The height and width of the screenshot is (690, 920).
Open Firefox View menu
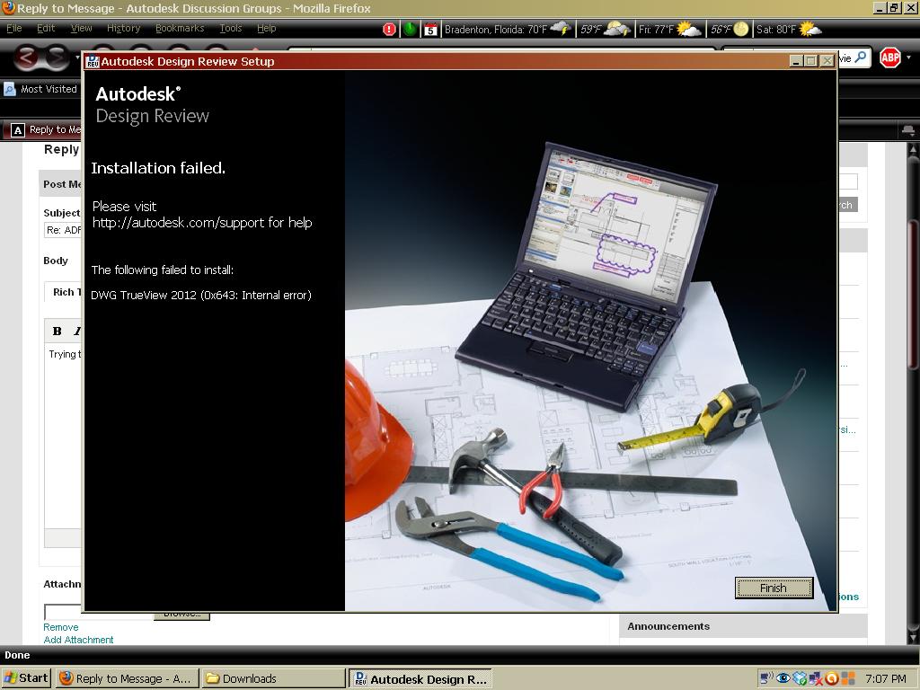click(81, 28)
